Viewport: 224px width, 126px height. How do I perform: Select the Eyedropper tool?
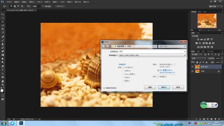click(x=2, y=33)
